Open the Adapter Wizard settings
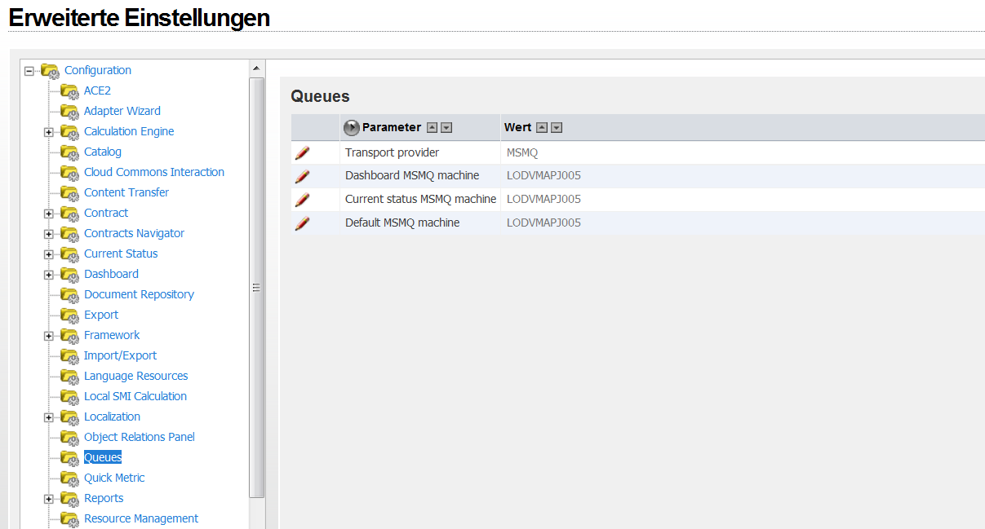The image size is (985, 529). pos(122,111)
